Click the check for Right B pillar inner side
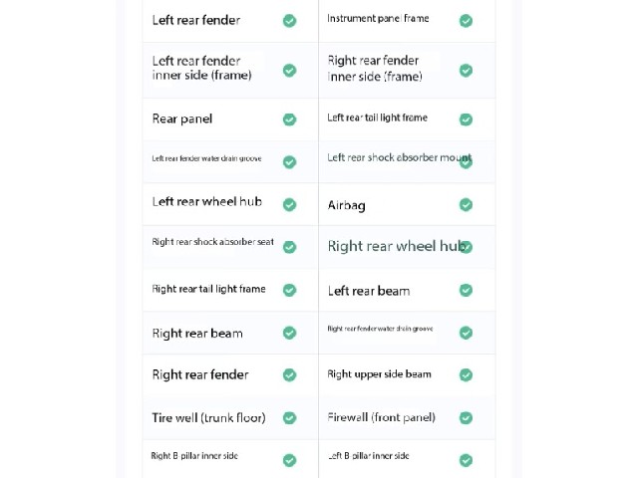This screenshot has height=478, width=638. coord(289,460)
